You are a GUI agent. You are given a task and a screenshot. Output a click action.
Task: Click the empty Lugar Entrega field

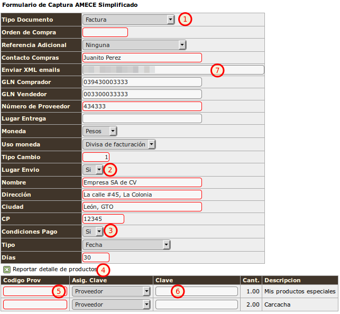point(142,118)
